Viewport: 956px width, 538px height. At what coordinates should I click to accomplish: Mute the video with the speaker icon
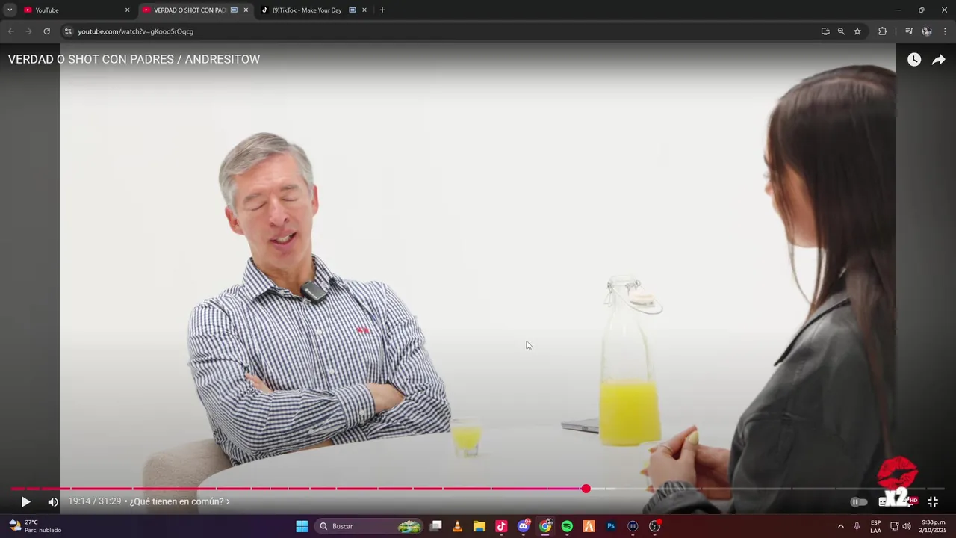53,502
